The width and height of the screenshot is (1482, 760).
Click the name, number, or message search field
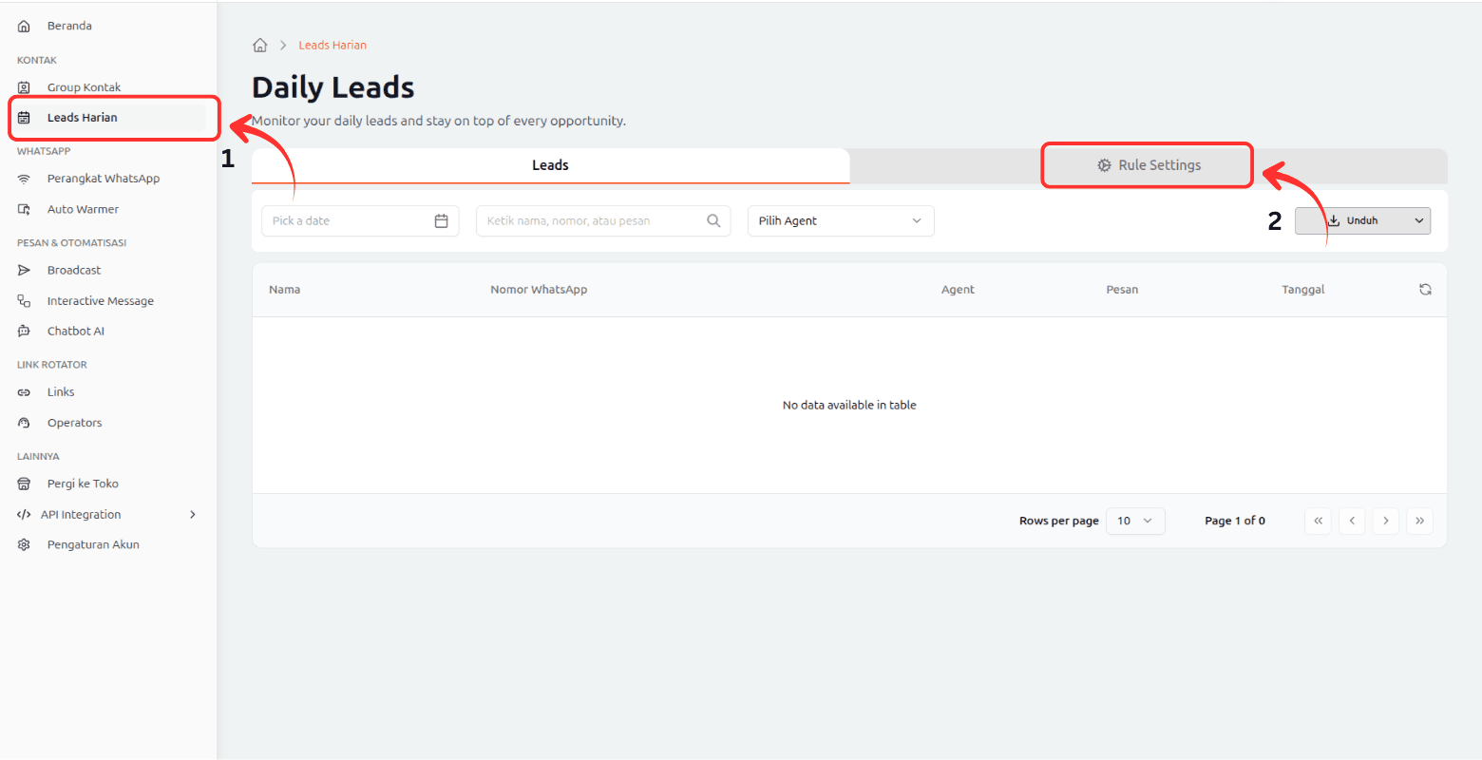tap(594, 221)
